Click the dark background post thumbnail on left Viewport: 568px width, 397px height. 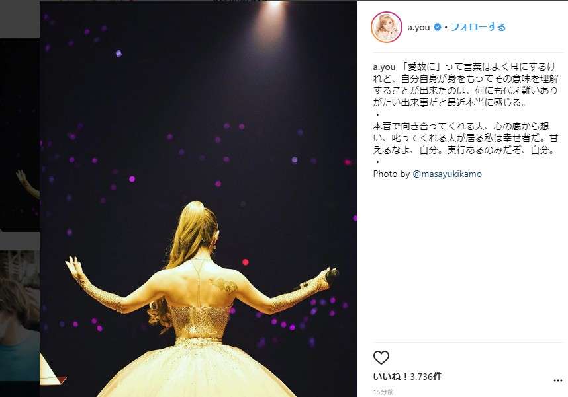pos(20,135)
